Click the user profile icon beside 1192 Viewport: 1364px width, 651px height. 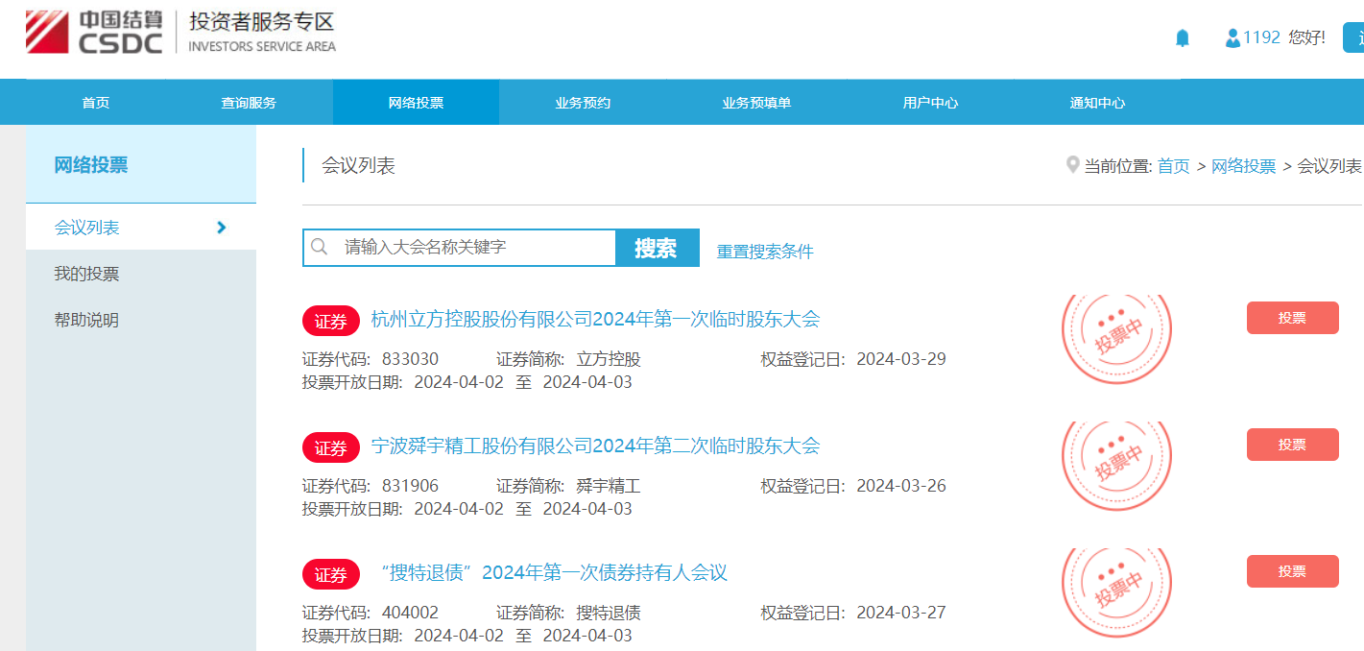(x=1232, y=38)
